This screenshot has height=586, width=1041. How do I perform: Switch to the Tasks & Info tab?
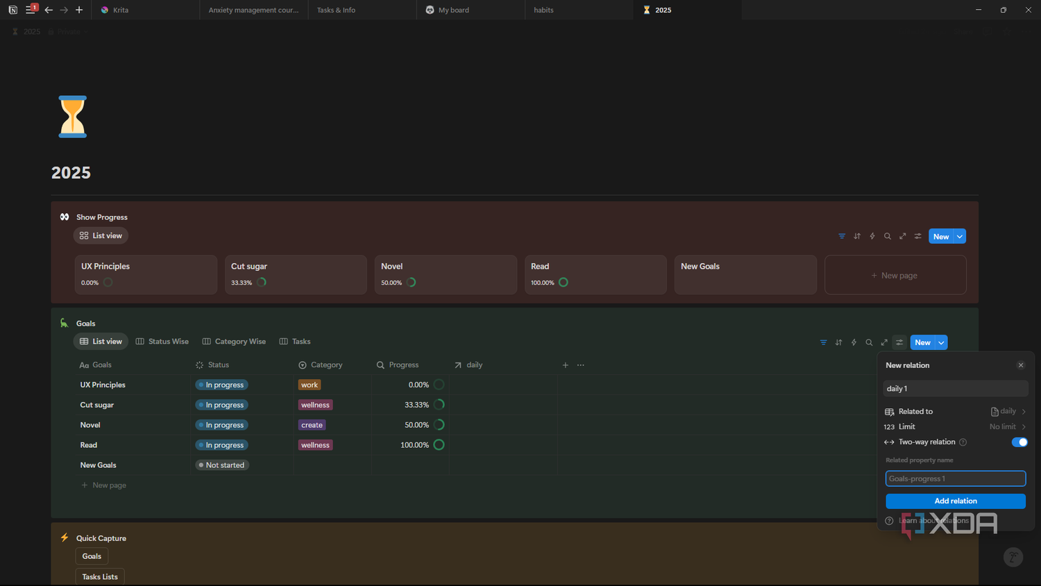coord(362,10)
